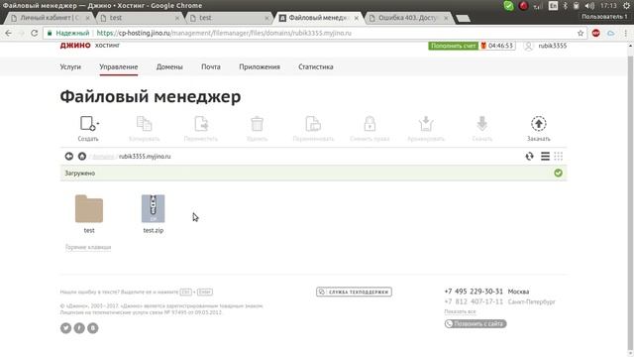Click the Служба техподдержки button
634x357 pixels.
tap(354, 292)
